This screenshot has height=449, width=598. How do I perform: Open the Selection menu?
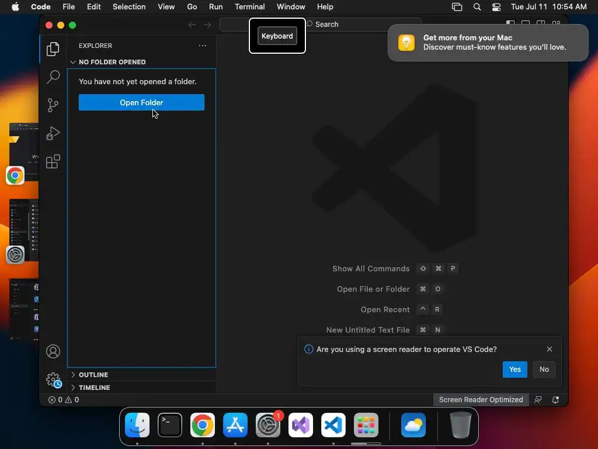click(129, 7)
